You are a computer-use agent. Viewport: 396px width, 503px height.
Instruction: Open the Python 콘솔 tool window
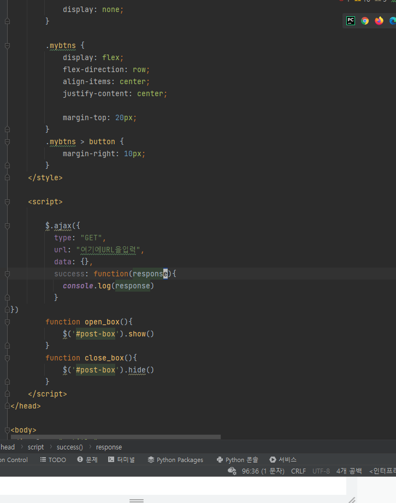[237, 460]
